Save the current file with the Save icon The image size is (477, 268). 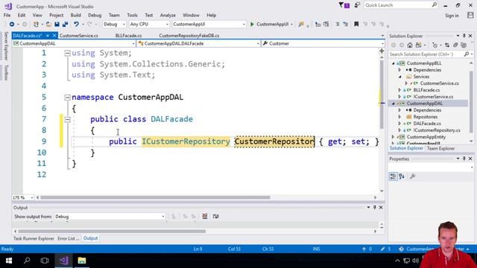(57, 24)
